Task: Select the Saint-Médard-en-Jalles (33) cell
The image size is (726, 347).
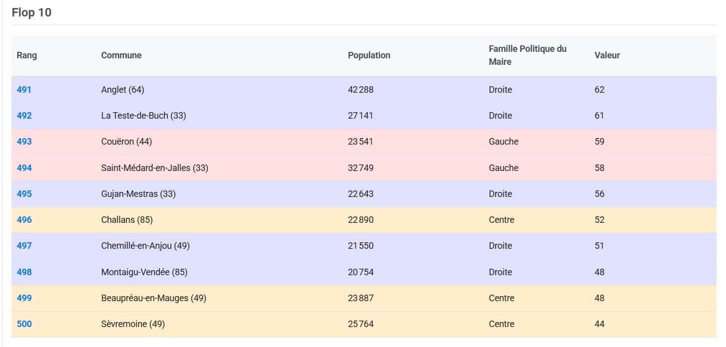Action: 154,168
